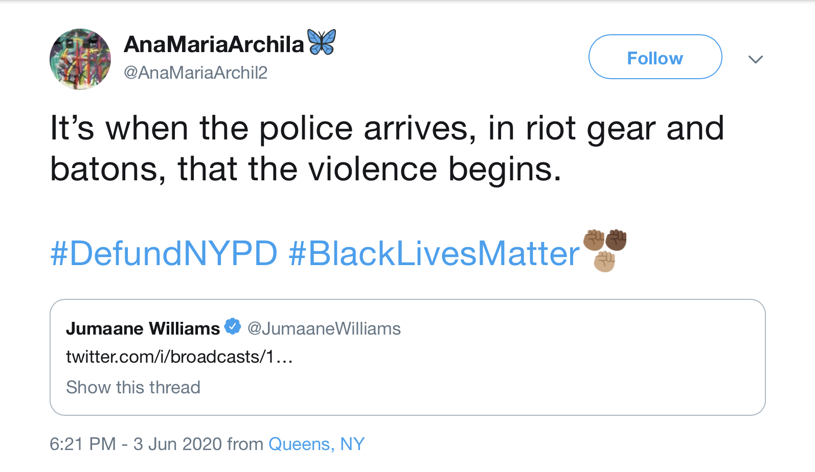Open the tweet options chevron menu
Screen dimensions: 815x472
point(755,59)
